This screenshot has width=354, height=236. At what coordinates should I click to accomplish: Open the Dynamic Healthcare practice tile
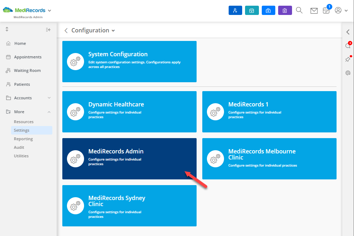(x=129, y=112)
